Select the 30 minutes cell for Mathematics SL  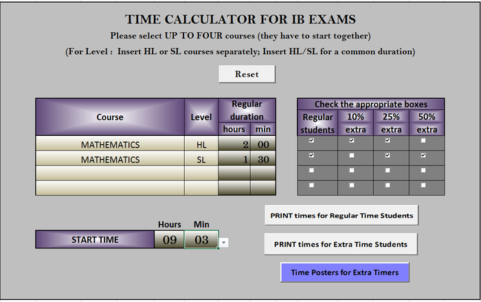(x=264, y=160)
